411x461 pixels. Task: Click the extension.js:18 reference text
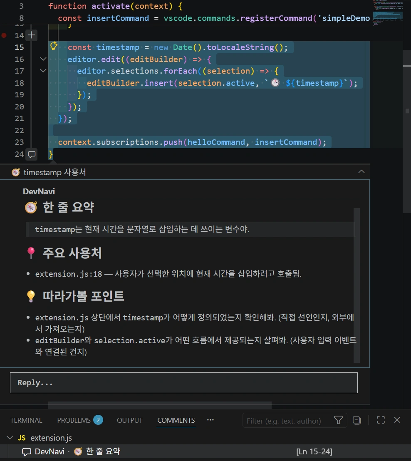pyautogui.click(x=69, y=274)
